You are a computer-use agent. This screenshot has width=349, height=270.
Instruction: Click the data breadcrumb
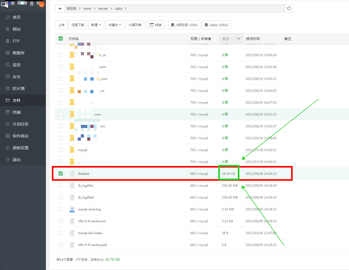pyautogui.click(x=118, y=8)
